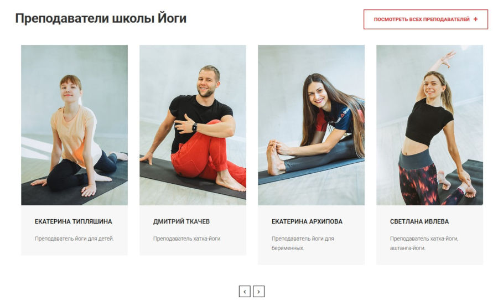
Task: Open Светлана Ивлева's photo
Action: point(430,125)
